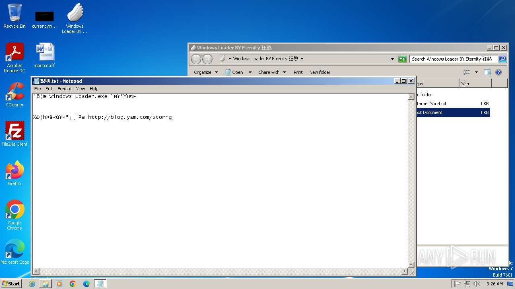Open Notepad File menu

pyautogui.click(x=37, y=89)
